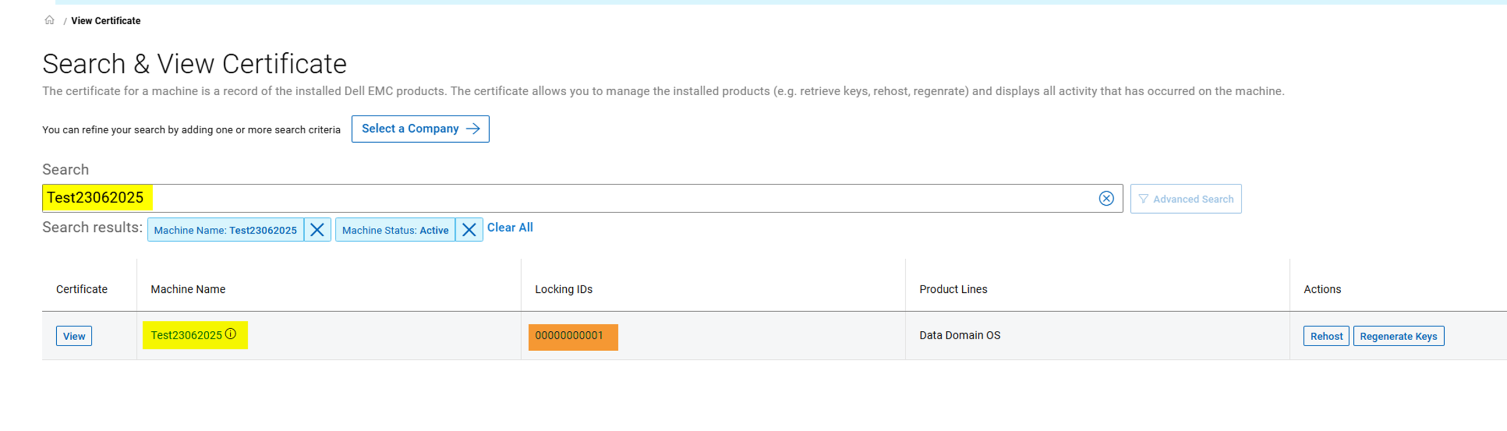Click the arrow on Select a Company
This screenshot has height=431, width=1507.
coord(473,129)
